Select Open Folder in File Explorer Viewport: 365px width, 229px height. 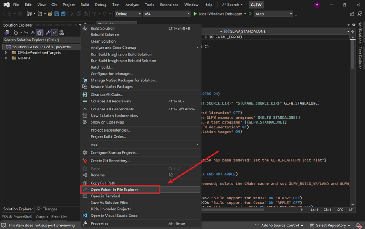click(x=114, y=190)
